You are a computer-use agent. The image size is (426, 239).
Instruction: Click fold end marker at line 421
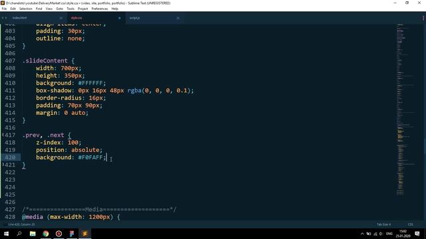(x=3, y=165)
